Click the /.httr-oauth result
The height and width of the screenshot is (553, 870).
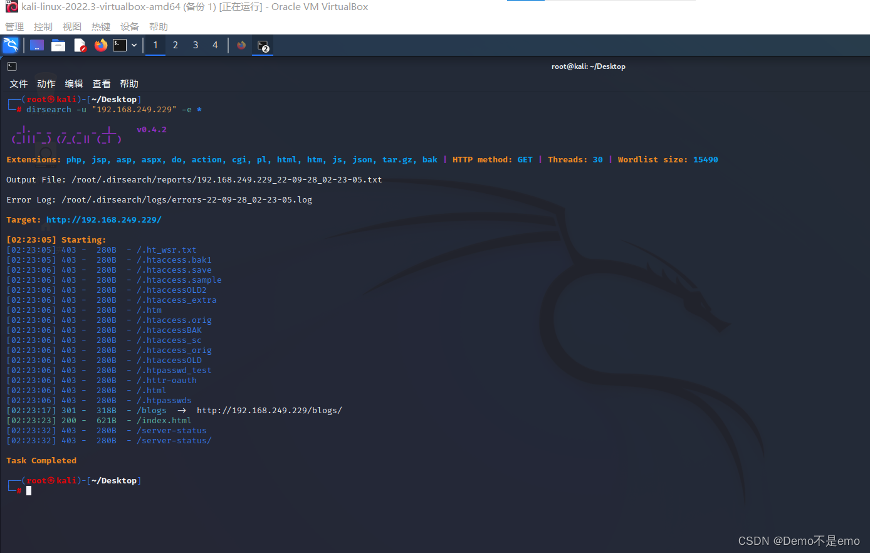point(167,381)
